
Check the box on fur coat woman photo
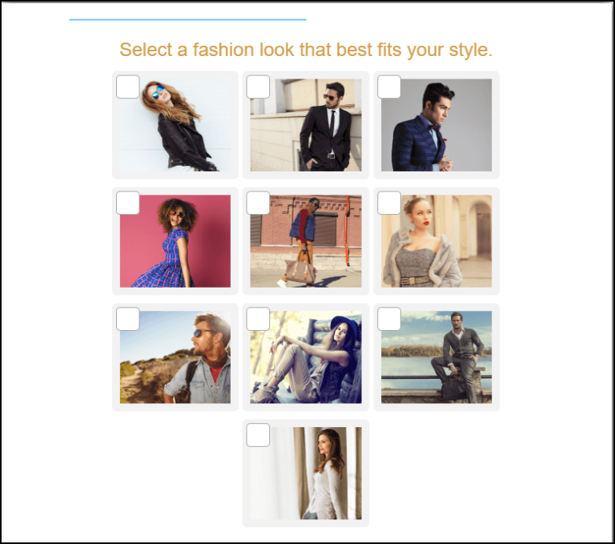[388, 203]
